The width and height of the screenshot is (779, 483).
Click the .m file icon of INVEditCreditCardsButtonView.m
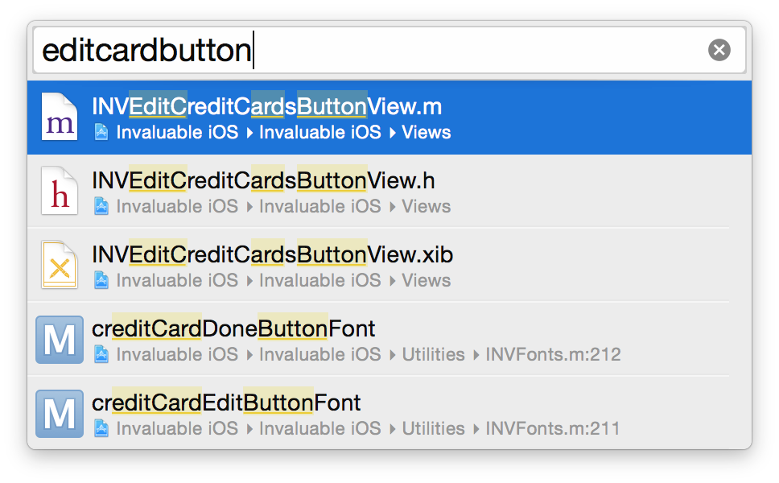(x=60, y=117)
